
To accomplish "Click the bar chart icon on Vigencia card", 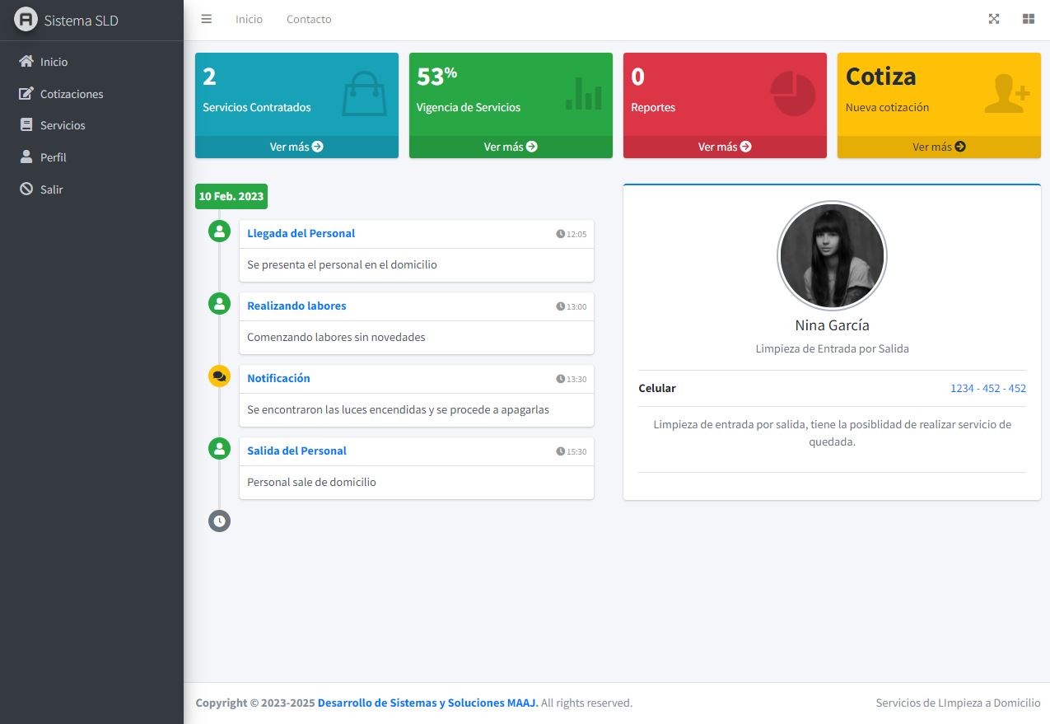I will click(583, 94).
